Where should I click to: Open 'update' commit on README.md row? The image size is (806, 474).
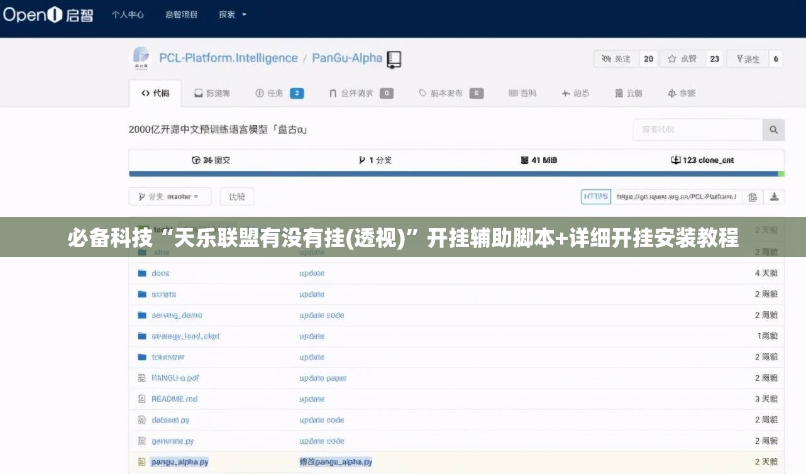coord(312,399)
